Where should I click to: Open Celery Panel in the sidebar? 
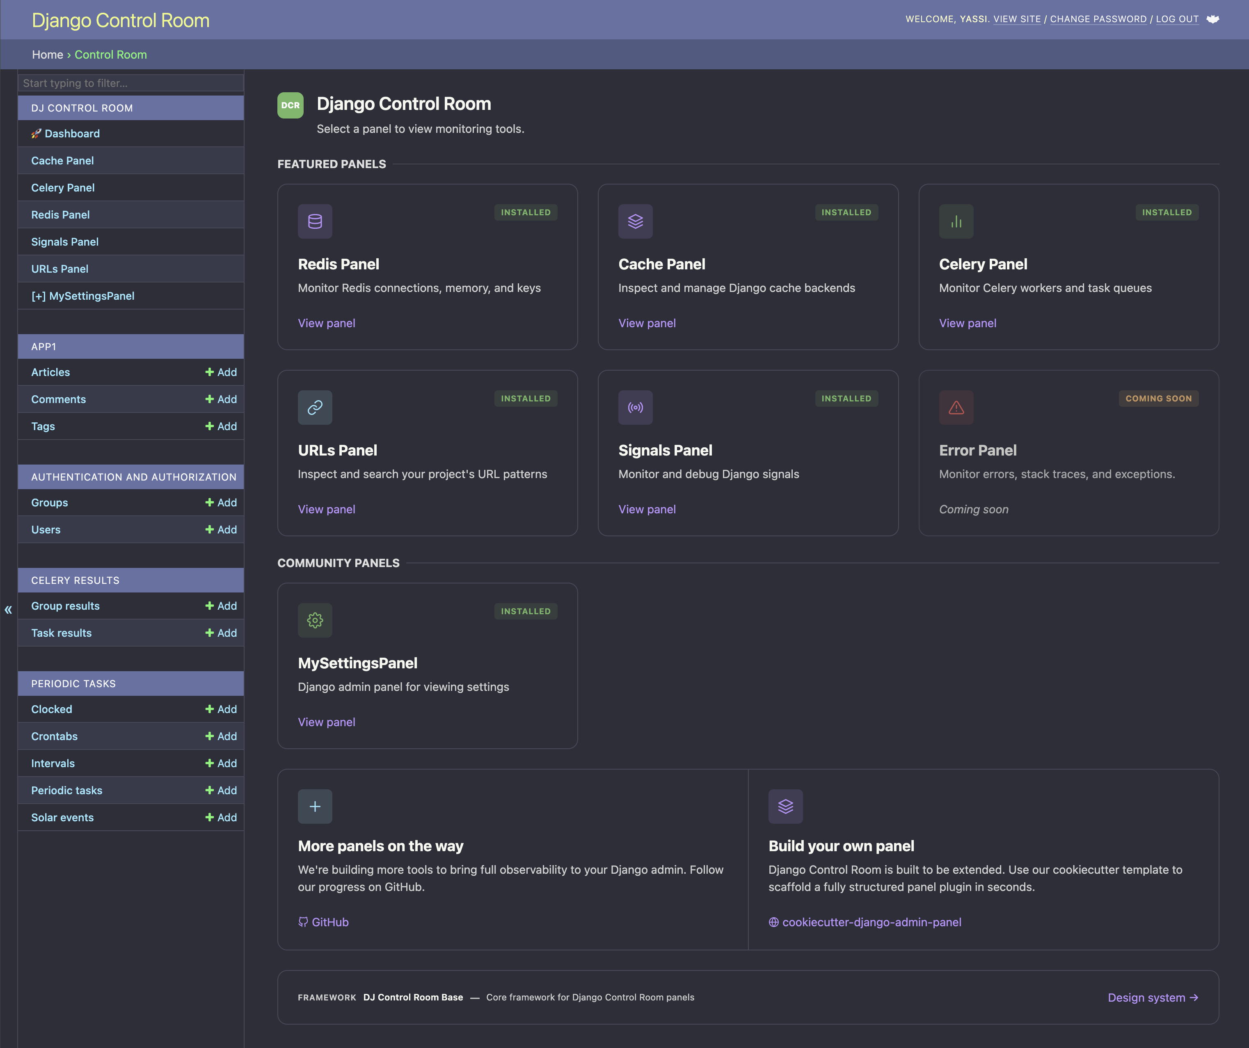point(62,187)
